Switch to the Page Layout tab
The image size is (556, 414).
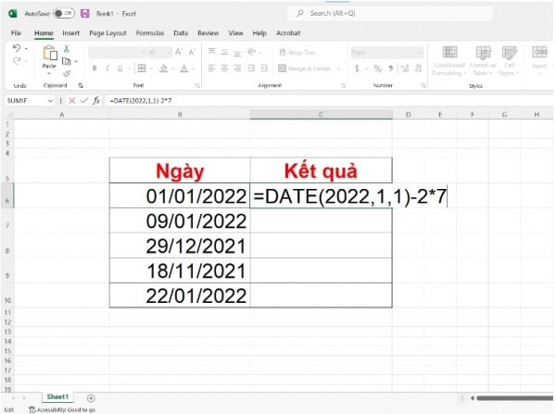107,33
